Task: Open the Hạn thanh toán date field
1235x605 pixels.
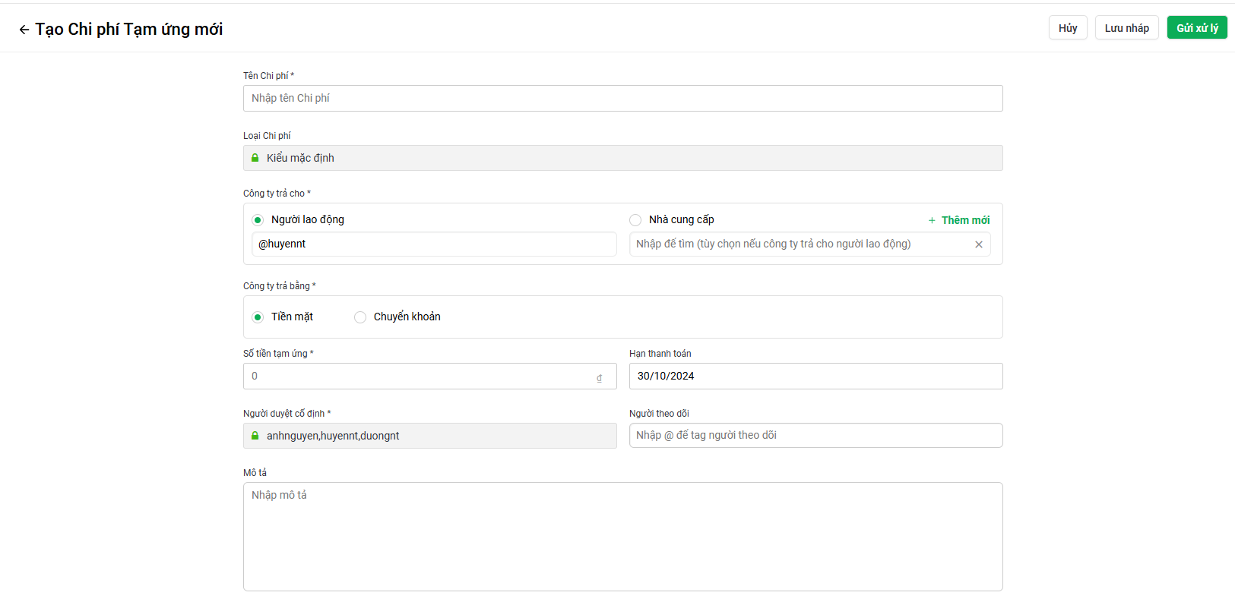Action: tap(816, 376)
